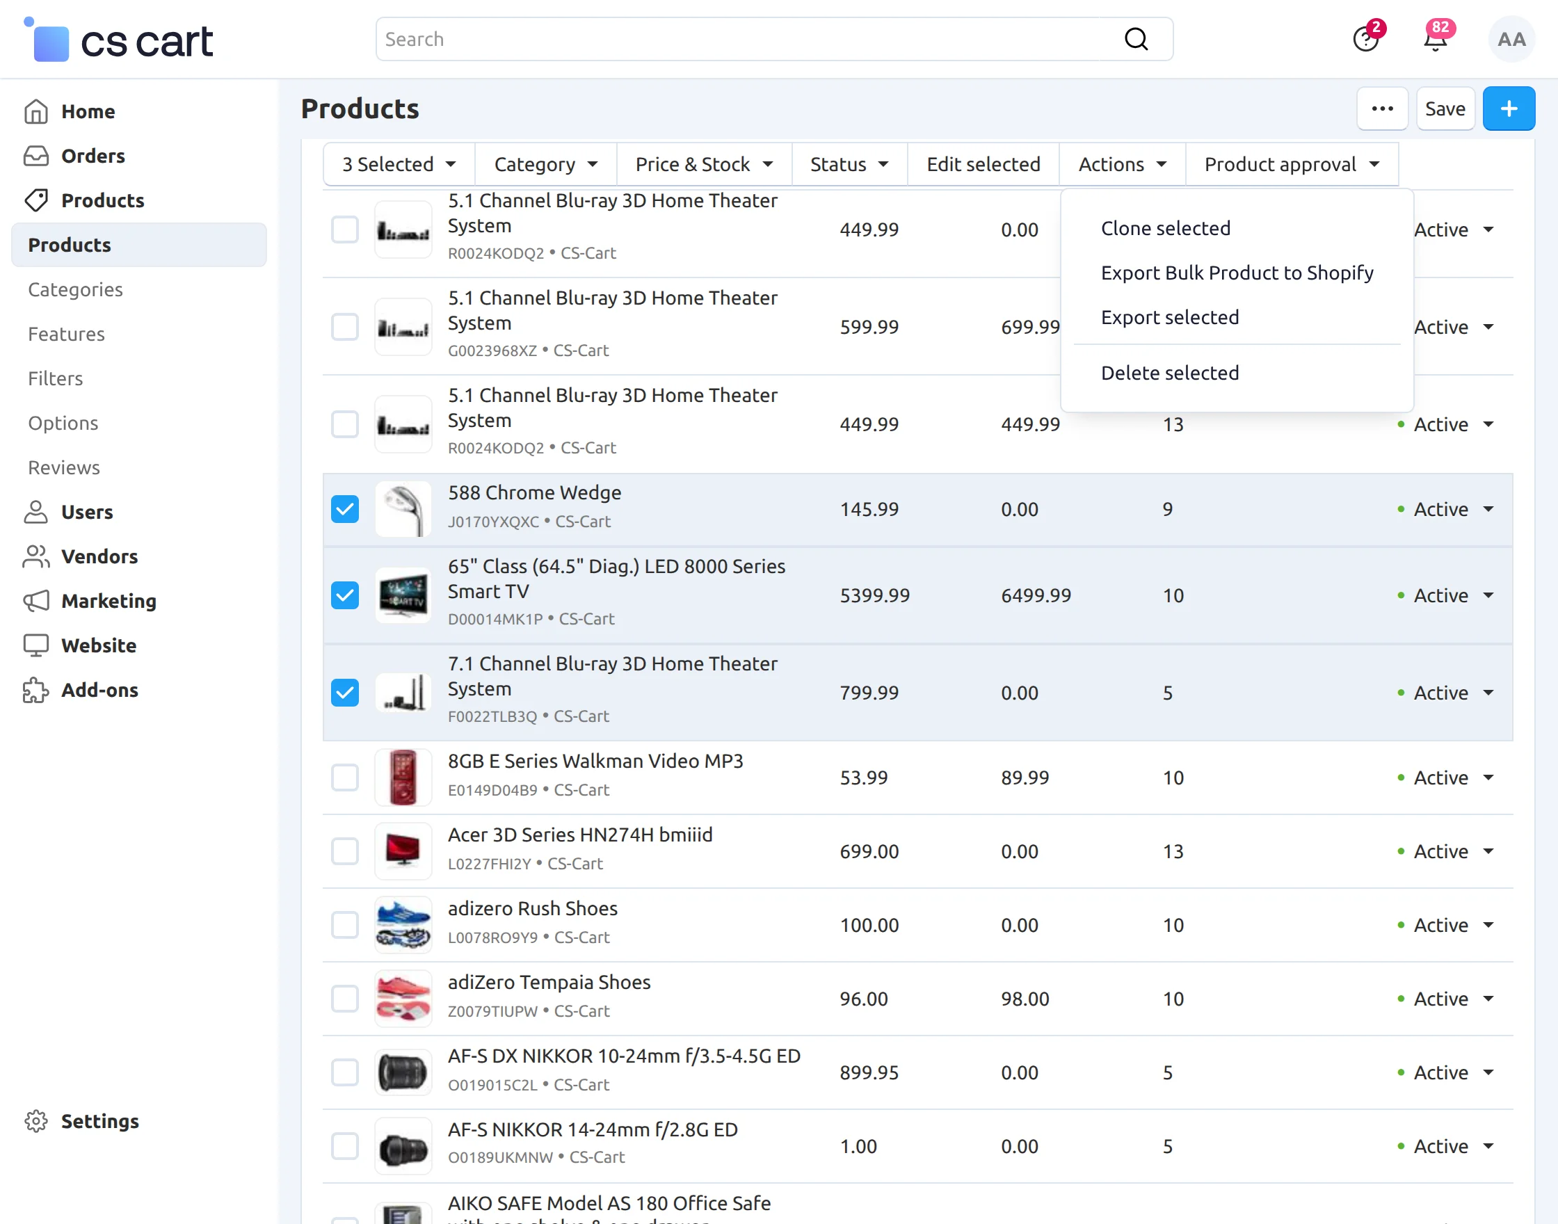The image size is (1558, 1224).
Task: Open the Add-ons puzzle icon
Action: tap(36, 690)
